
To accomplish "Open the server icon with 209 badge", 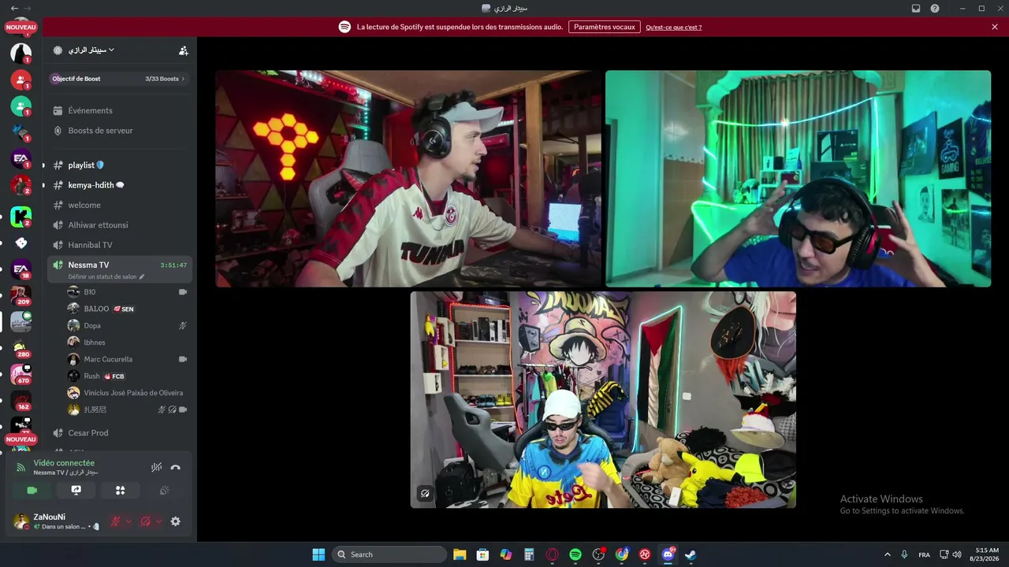I will click(x=21, y=295).
